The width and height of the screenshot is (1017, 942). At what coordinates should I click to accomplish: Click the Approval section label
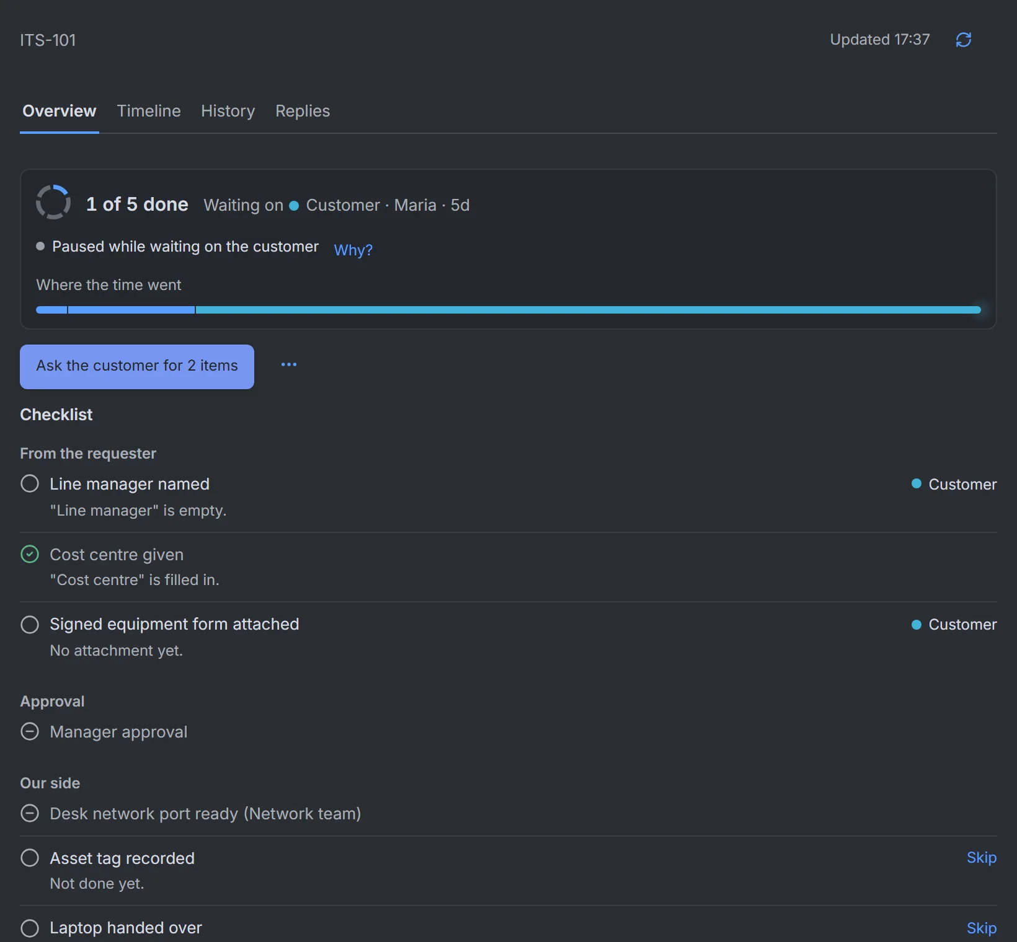pos(52,702)
